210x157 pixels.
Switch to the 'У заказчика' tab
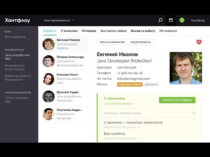69,31
